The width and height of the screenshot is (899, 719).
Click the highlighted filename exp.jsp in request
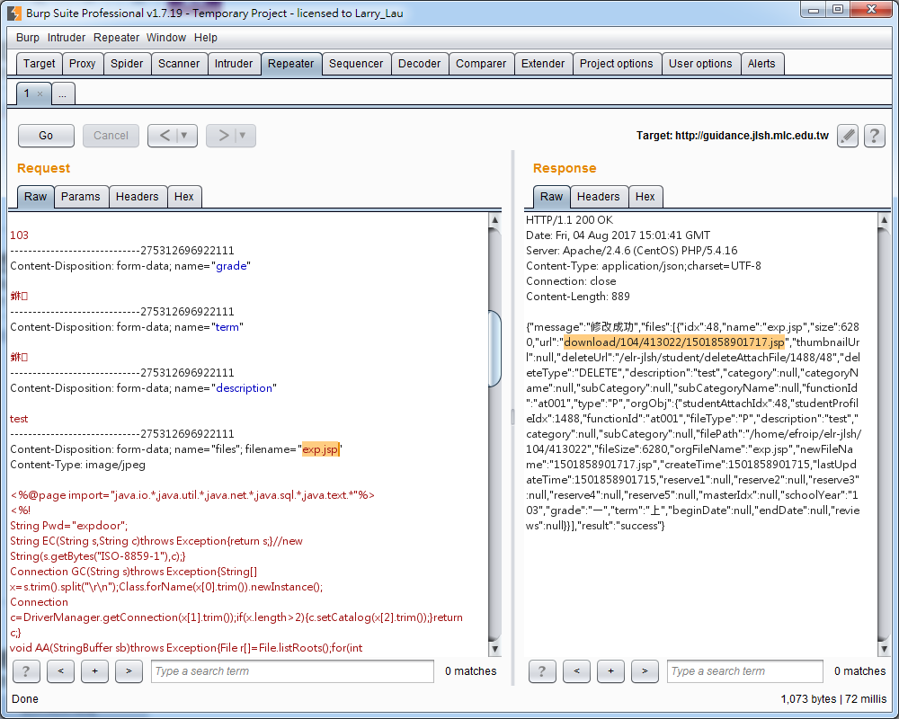click(321, 449)
